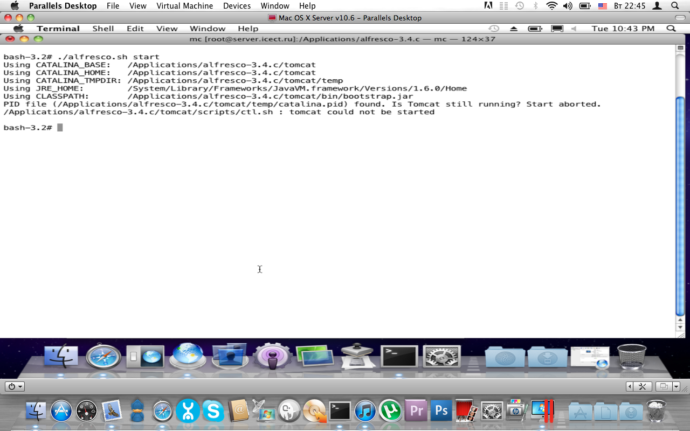This screenshot has height=431, width=690.
Task: Open the Parallels configure wrench tools icon
Action: 642,386
